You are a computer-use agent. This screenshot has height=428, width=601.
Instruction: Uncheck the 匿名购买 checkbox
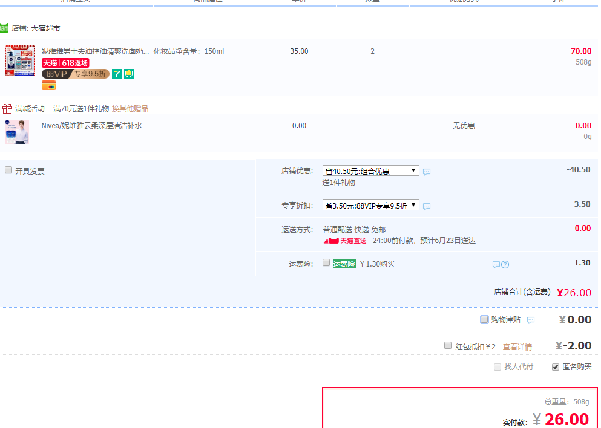pyautogui.click(x=556, y=367)
